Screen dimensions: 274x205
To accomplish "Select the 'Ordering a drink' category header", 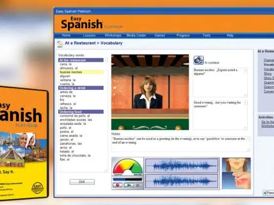I will (x=81, y=88).
